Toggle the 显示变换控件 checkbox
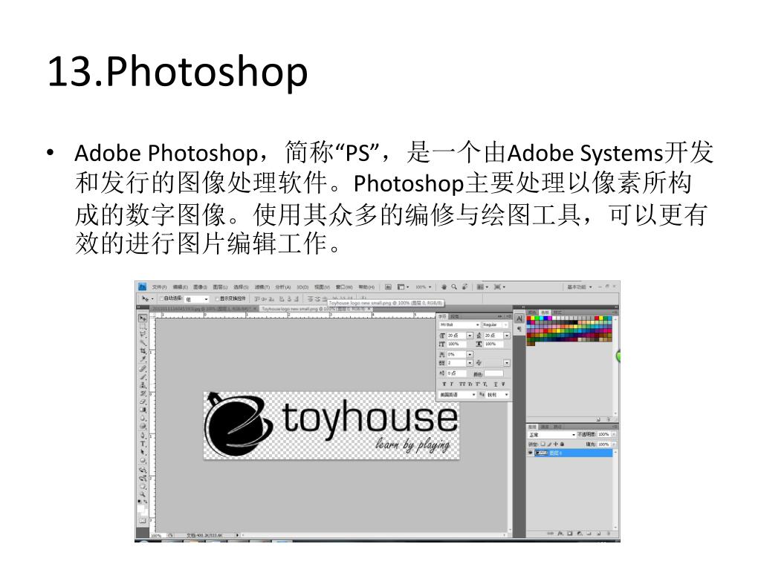761x570 pixels. click(217, 299)
